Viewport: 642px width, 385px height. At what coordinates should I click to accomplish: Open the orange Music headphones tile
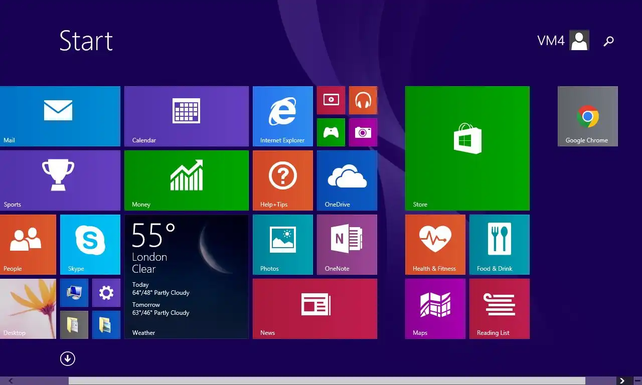click(x=363, y=100)
